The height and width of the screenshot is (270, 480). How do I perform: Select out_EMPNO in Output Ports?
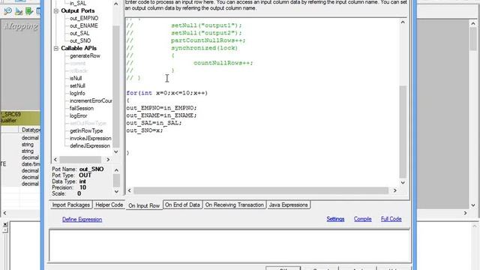click(84, 18)
